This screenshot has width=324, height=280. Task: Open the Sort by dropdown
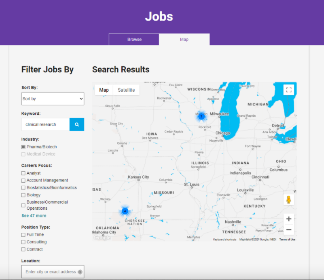53,99
